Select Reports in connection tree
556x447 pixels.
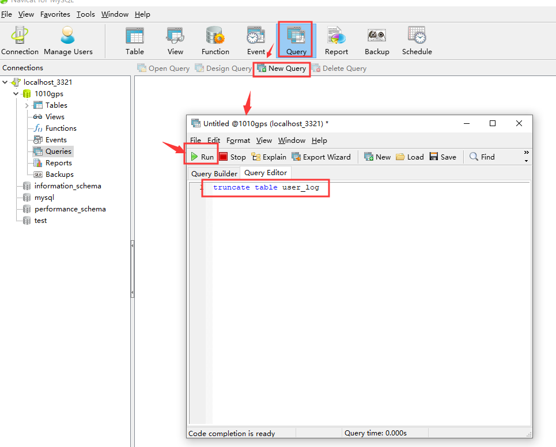tap(59, 163)
